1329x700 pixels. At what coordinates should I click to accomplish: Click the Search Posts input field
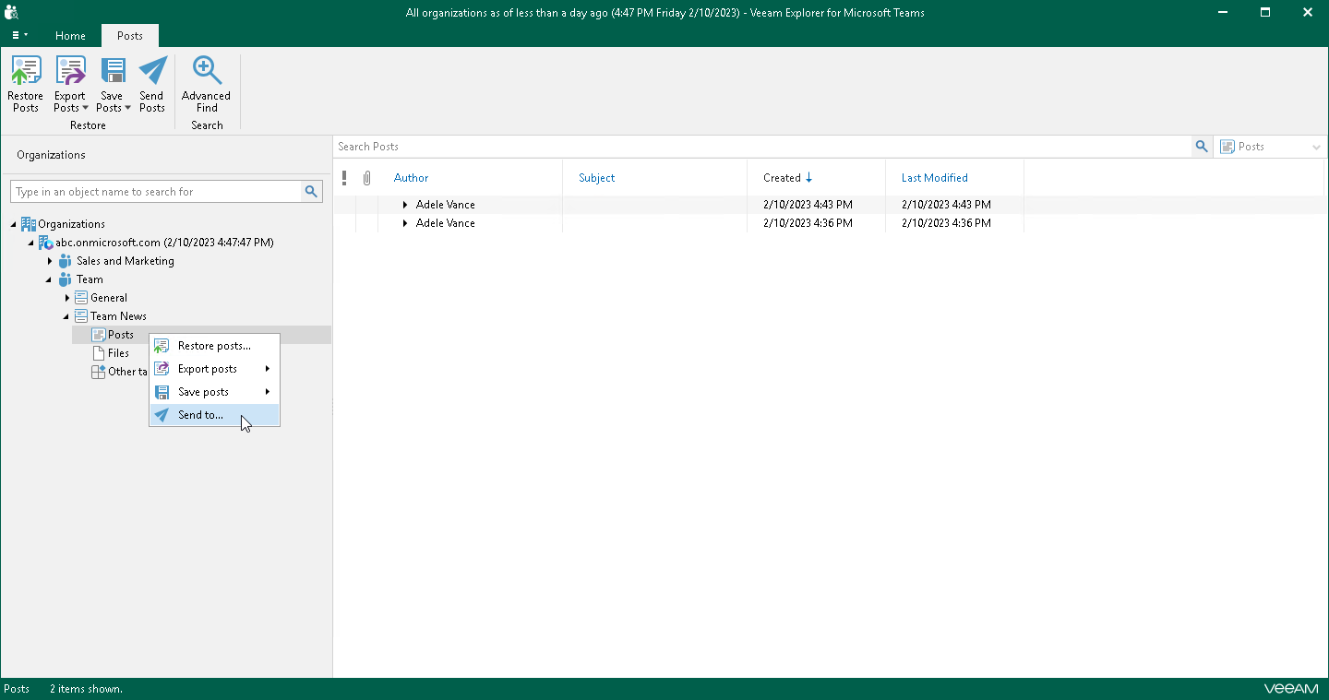[757, 147]
